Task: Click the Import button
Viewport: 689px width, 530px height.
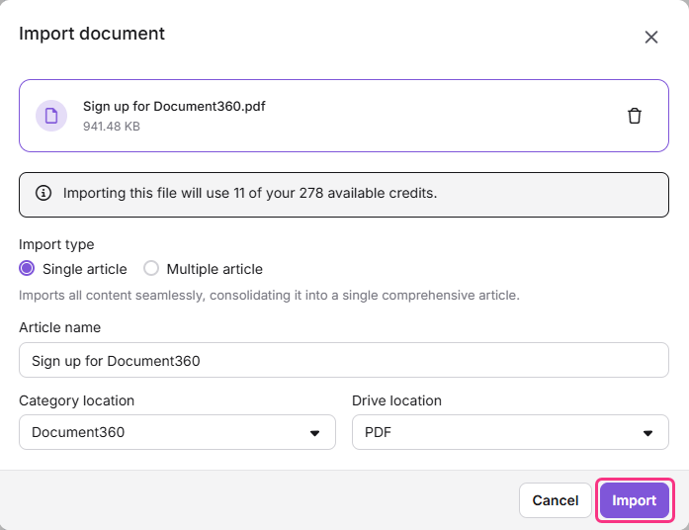Action: 635,500
